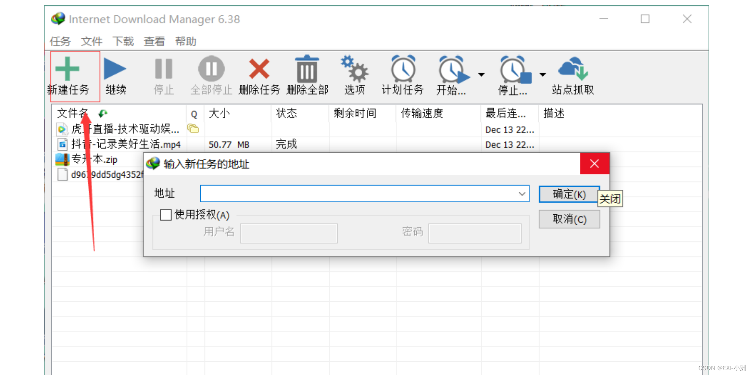This screenshot has width=752, height=375.
Task: Open 计划任务 scheduler clock icon
Action: point(403,68)
